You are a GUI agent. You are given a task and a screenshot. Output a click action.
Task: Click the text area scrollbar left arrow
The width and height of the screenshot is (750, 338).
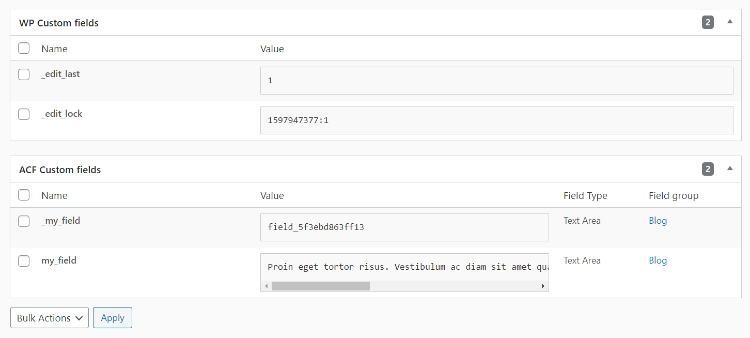267,286
